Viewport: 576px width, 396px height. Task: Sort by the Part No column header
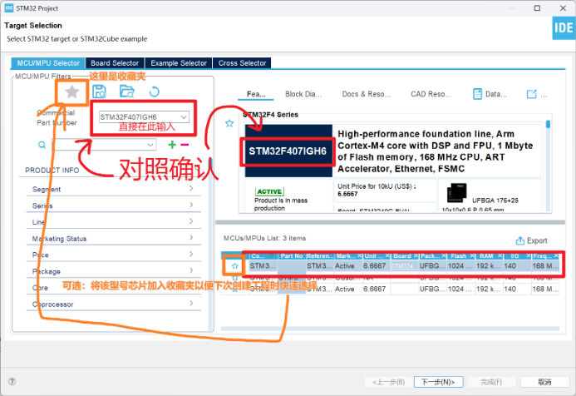(292, 256)
